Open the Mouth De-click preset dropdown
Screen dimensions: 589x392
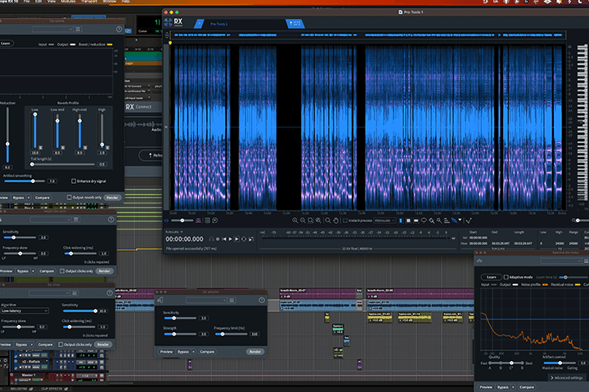pyautogui.click(x=51, y=220)
